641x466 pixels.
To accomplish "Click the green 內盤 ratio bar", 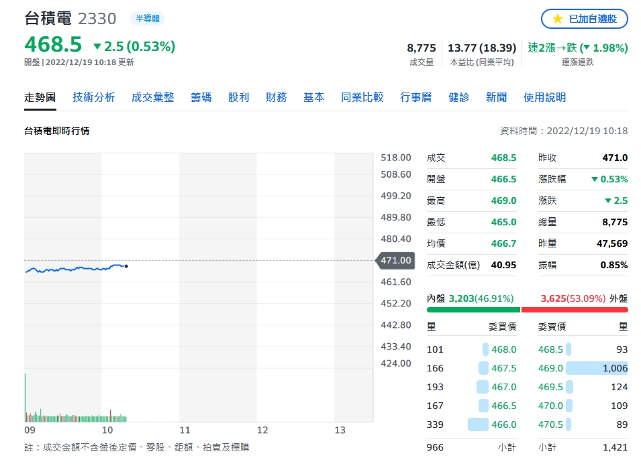I will point(473,310).
